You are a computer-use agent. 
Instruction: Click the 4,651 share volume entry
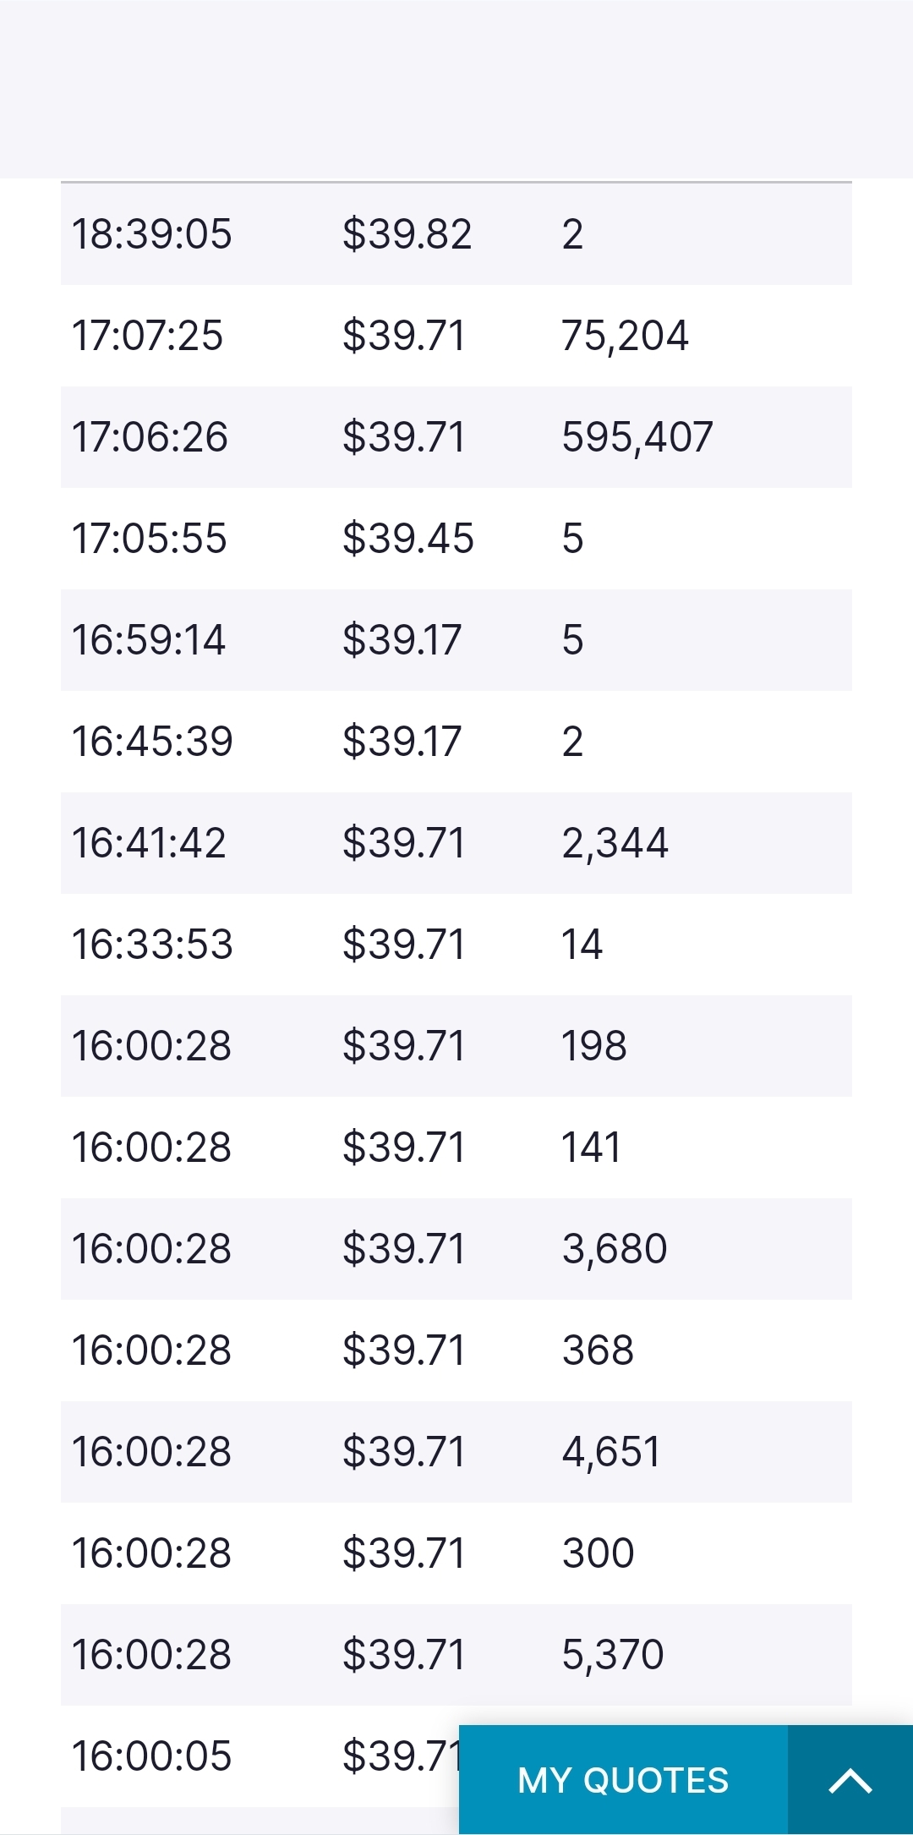pyautogui.click(x=611, y=1452)
